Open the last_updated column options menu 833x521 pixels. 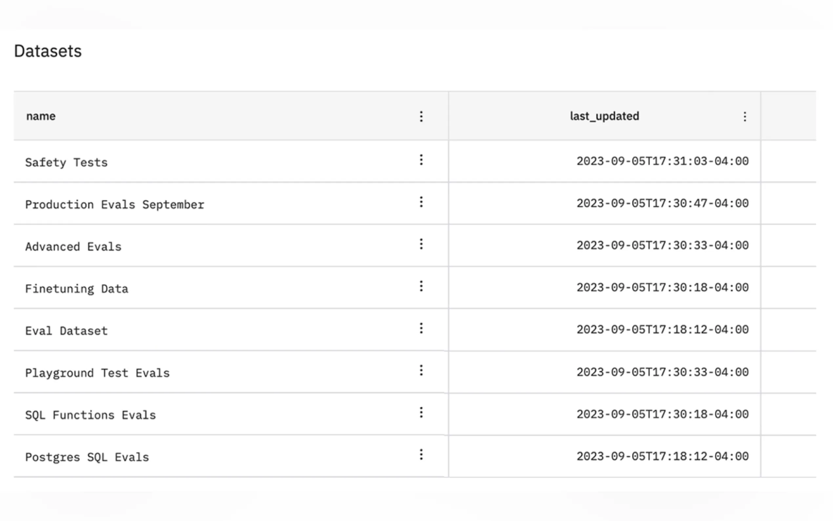[x=744, y=116]
